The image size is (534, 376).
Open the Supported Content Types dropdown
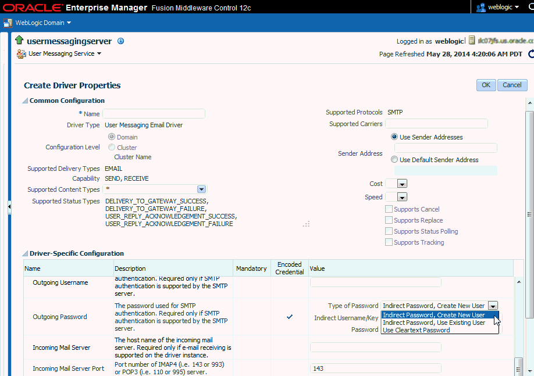[201, 189]
